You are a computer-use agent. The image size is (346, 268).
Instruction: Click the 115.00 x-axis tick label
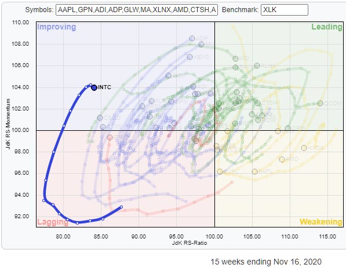(x=327, y=237)
